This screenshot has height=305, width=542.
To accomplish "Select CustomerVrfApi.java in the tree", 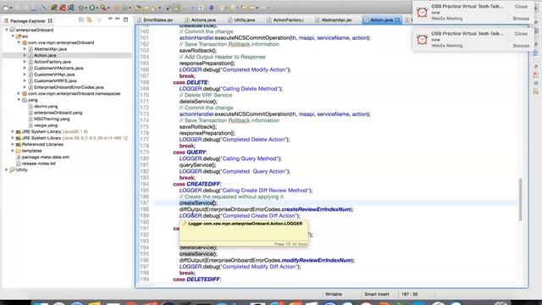I will 54,75.
